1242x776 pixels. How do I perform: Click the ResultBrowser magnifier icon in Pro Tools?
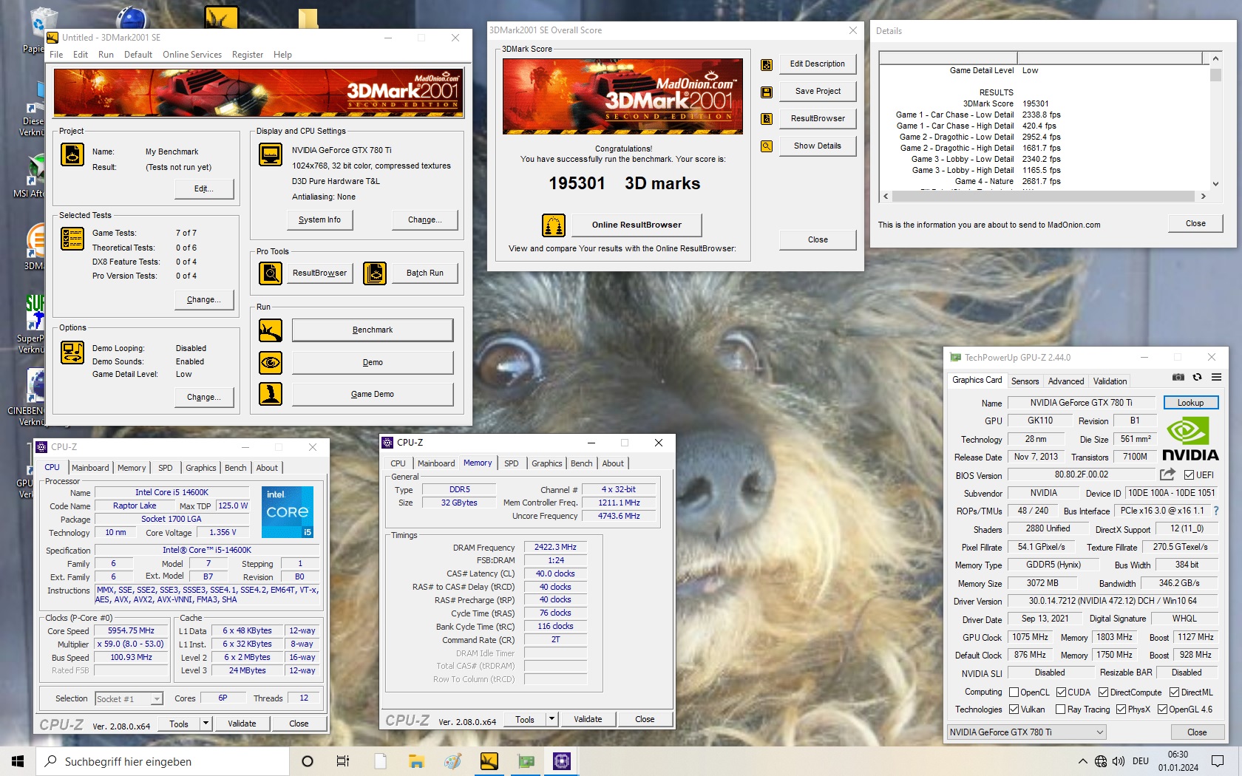point(271,273)
